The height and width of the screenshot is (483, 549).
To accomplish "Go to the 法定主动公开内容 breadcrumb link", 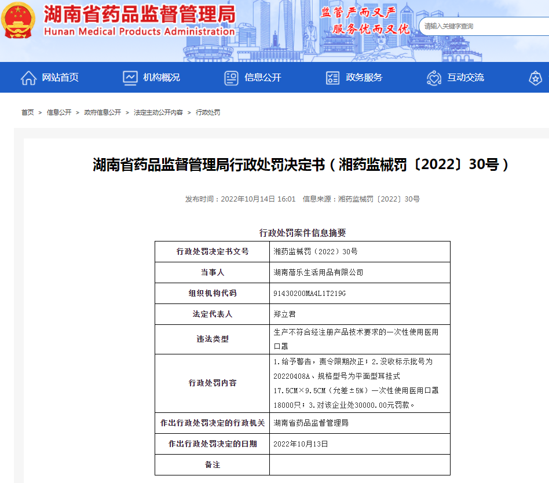I will click(x=158, y=112).
